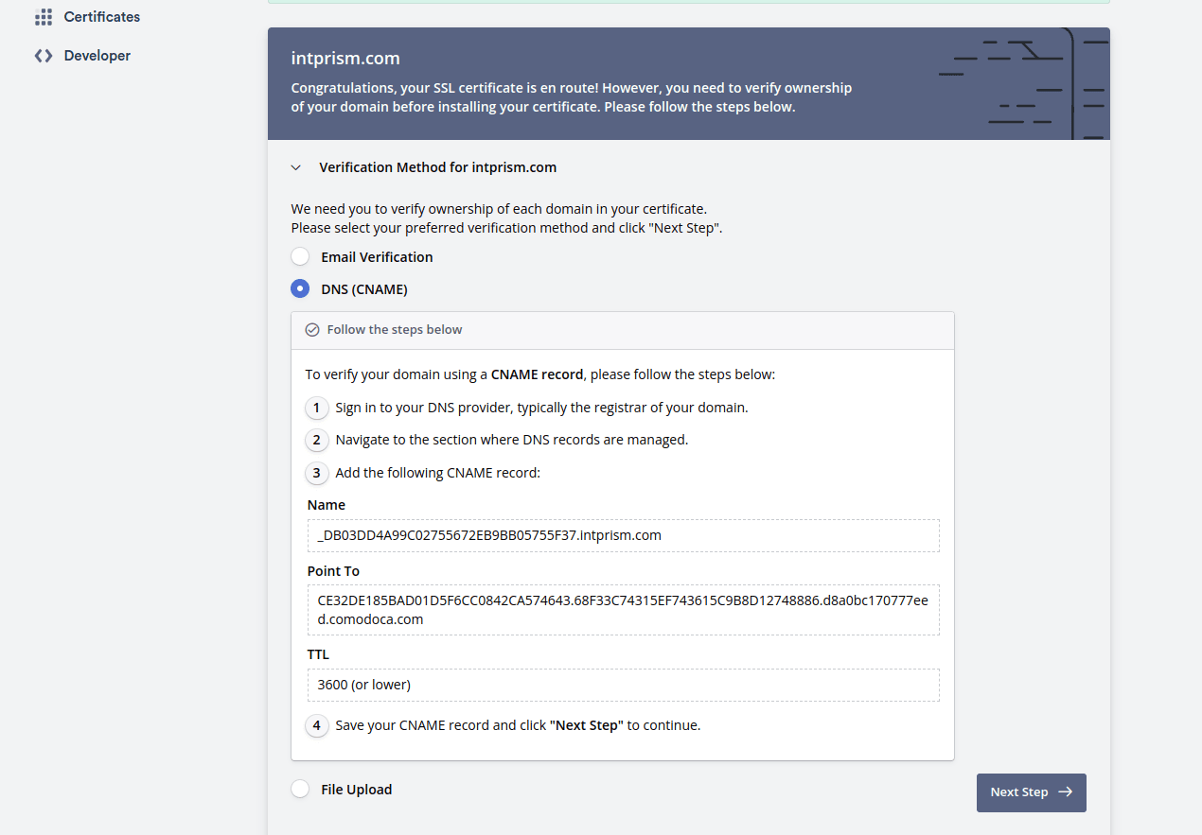
Task: Click the step 3 number badge
Action: pos(317,473)
